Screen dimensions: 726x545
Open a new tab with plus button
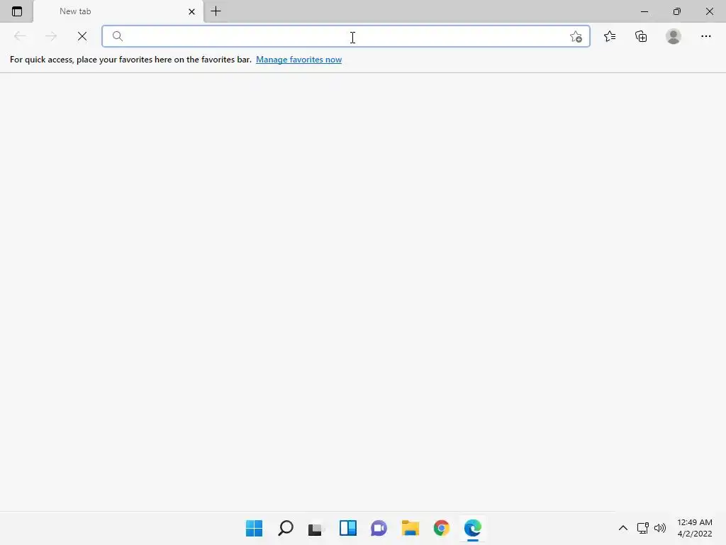point(216,11)
